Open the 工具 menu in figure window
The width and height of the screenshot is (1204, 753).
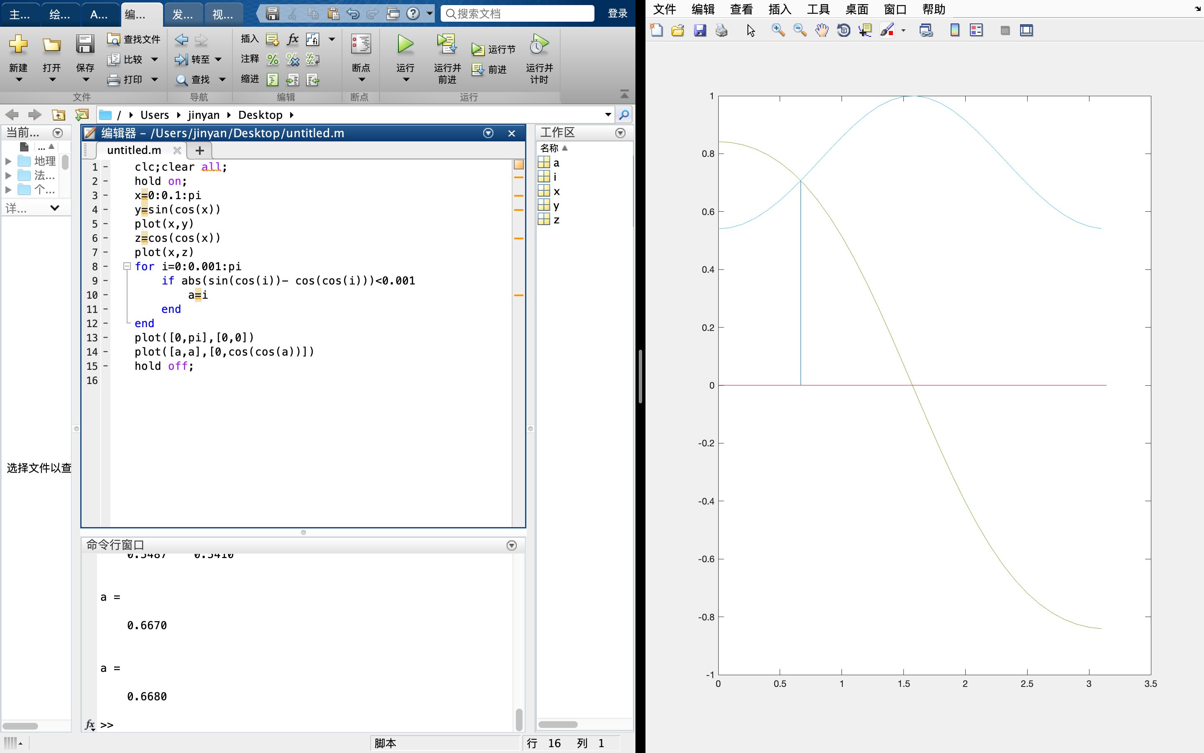[x=818, y=9]
